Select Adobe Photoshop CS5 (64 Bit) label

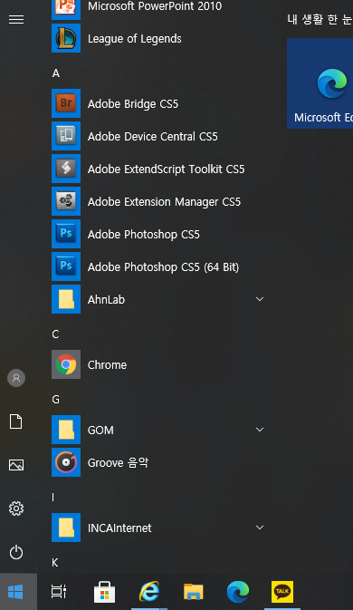(163, 267)
